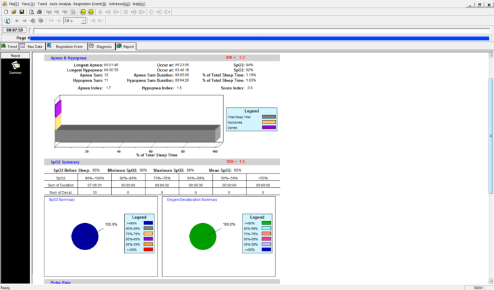Expand the 30 s time scale dropdown
This screenshot has width=494, height=290.
tap(83, 21)
